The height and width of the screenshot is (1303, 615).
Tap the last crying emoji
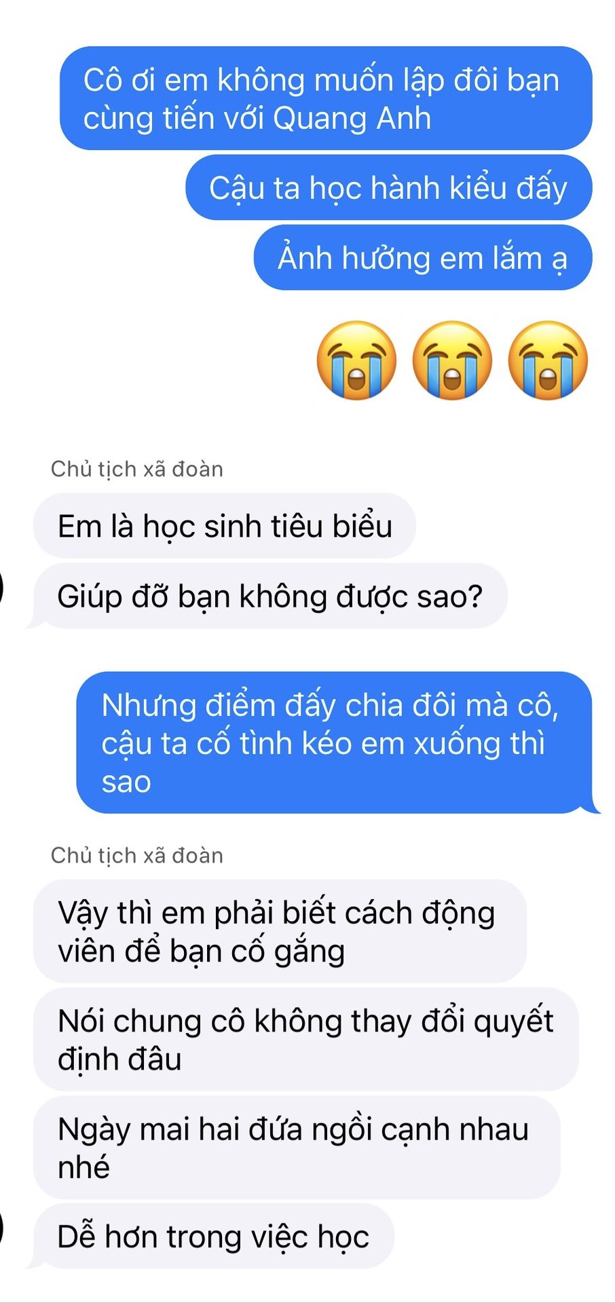(x=548, y=360)
